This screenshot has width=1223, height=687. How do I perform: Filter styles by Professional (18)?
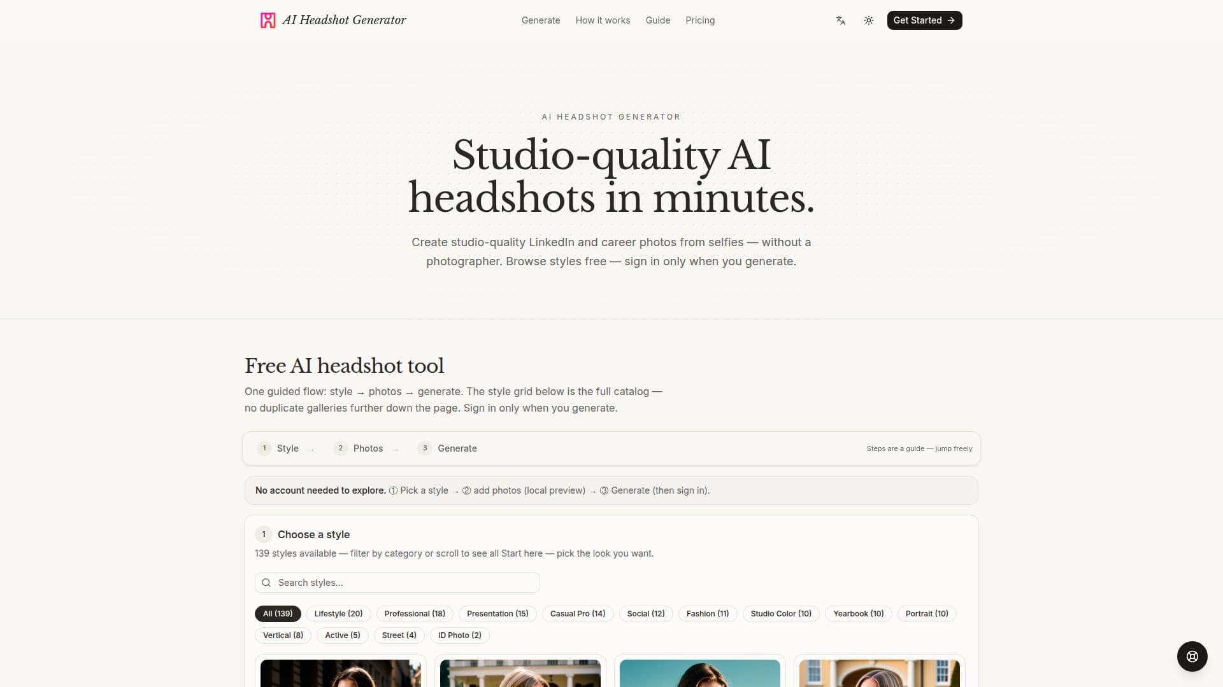point(415,614)
